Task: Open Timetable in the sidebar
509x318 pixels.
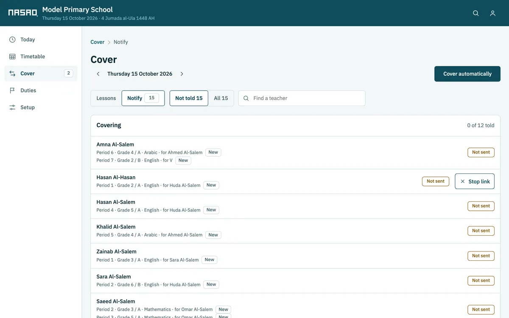Action: [x=41, y=56]
